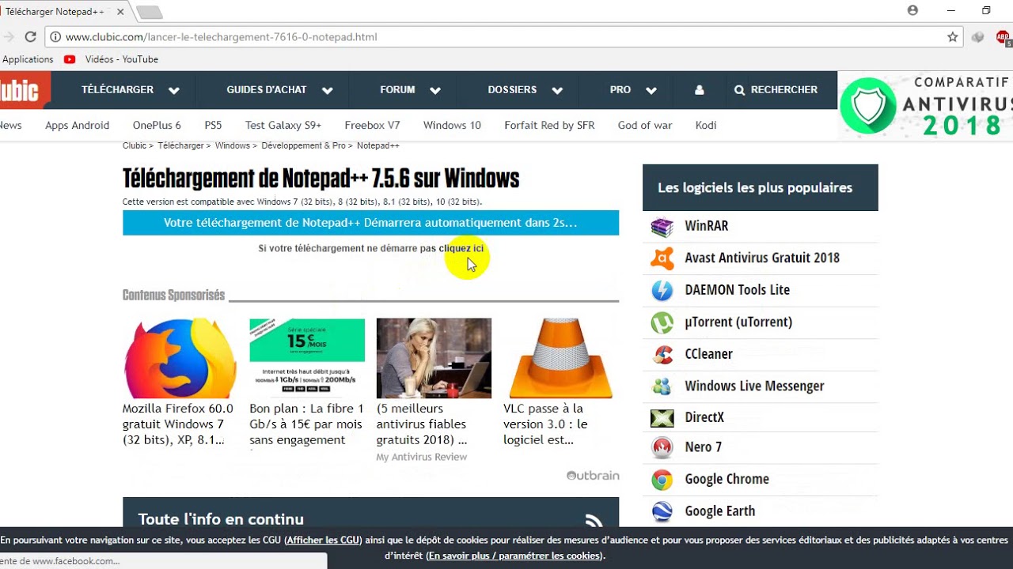Bookmark this page with the star icon

pyautogui.click(x=952, y=36)
